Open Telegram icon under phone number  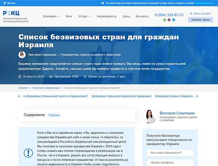coord(174,20)
